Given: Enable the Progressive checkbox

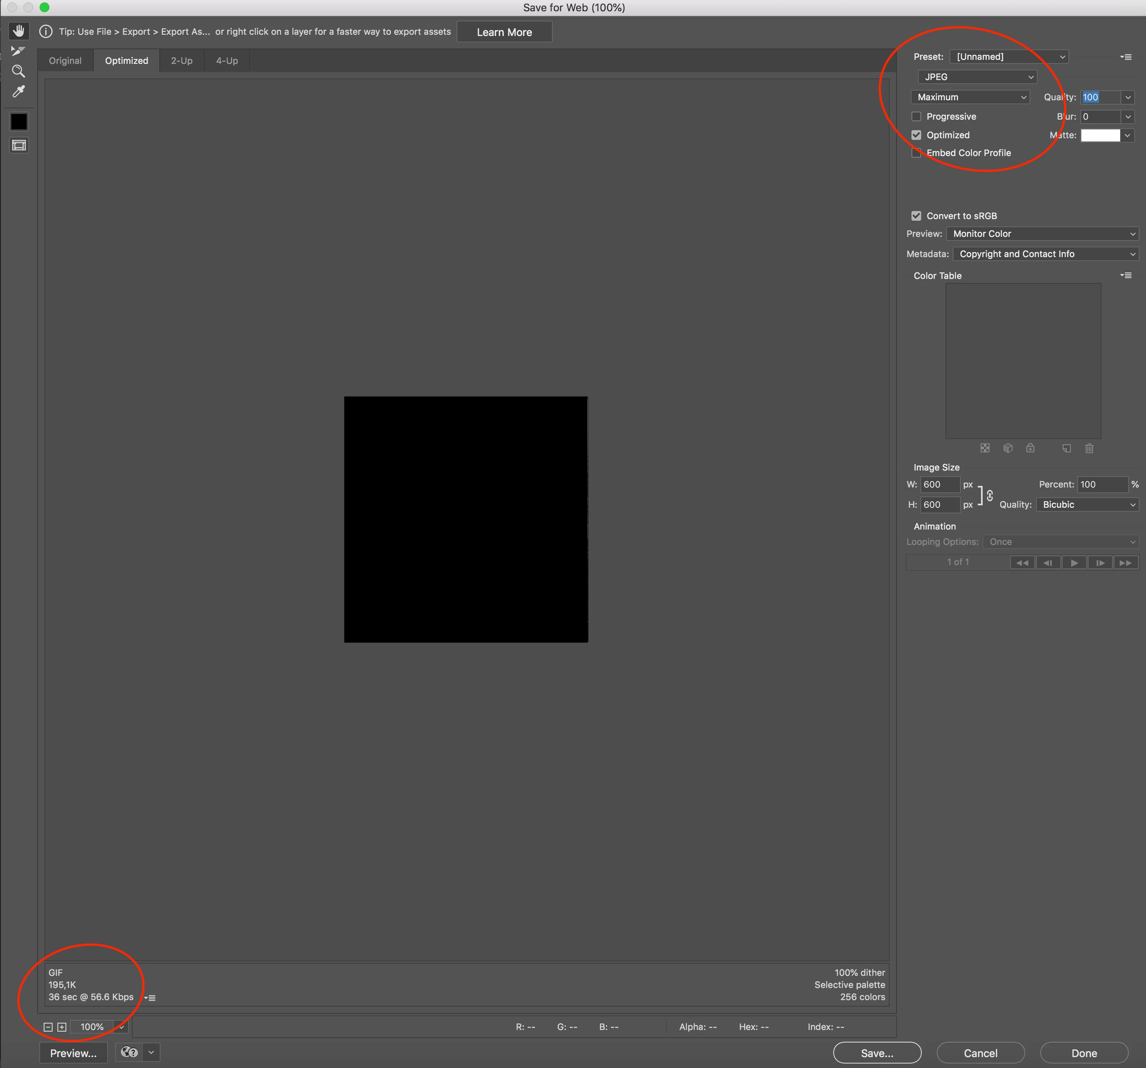Looking at the screenshot, I should click(x=916, y=116).
